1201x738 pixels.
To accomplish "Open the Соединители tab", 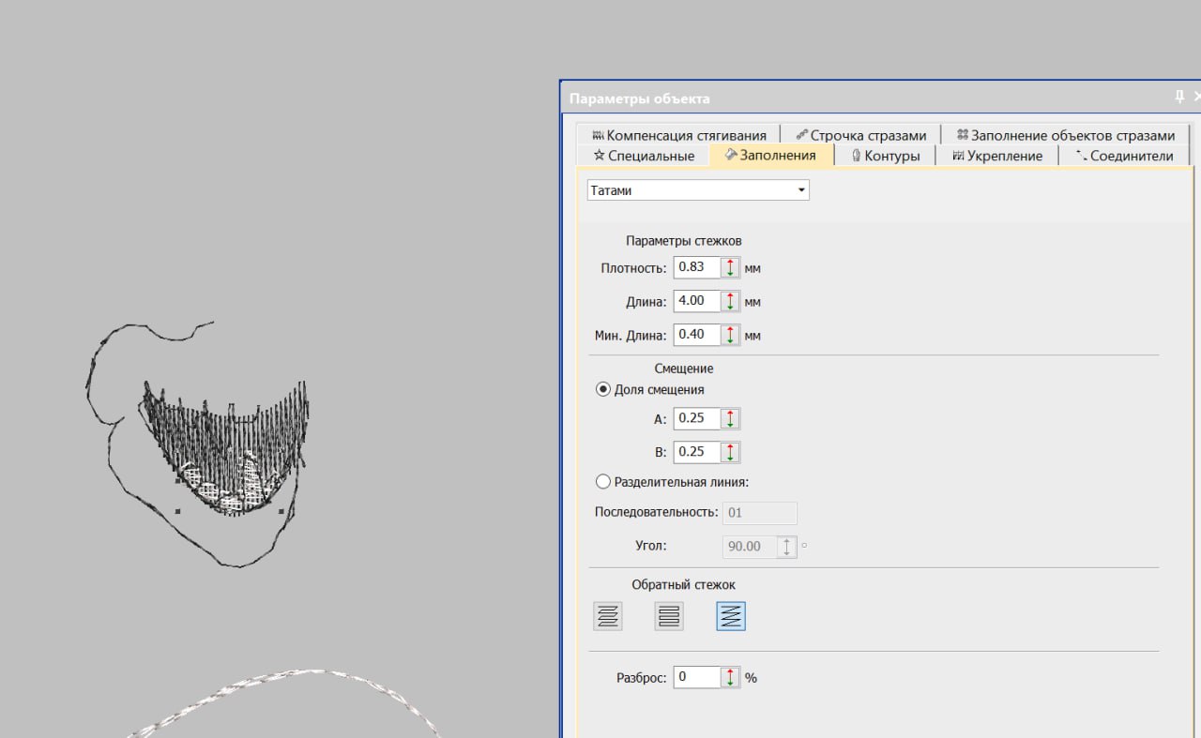I will click(x=1124, y=156).
